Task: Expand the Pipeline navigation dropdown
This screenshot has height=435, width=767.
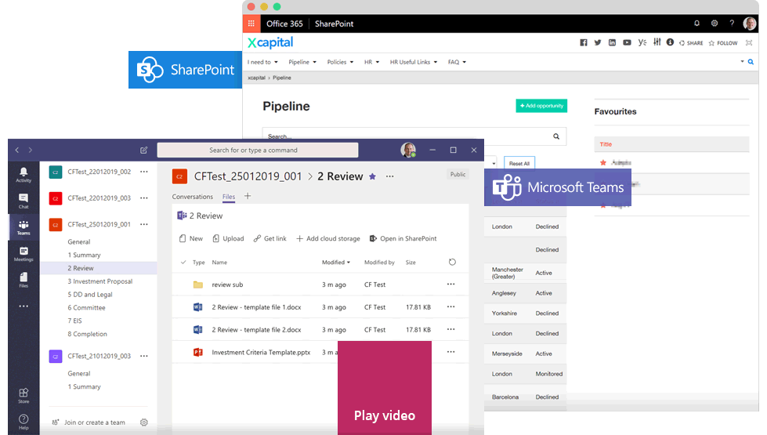Action: 302,62
